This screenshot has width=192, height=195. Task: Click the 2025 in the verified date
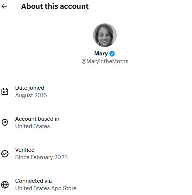coord(61,157)
